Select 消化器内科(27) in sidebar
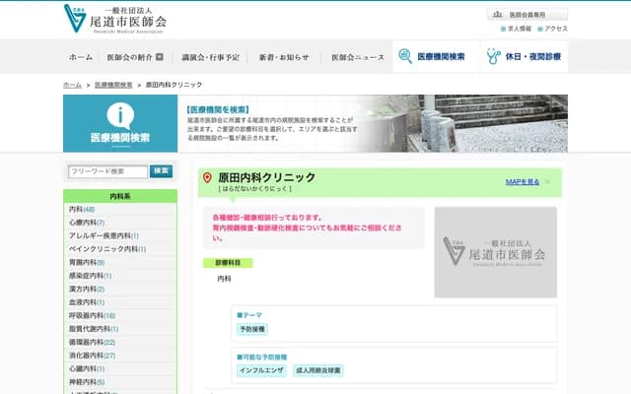 (92, 356)
